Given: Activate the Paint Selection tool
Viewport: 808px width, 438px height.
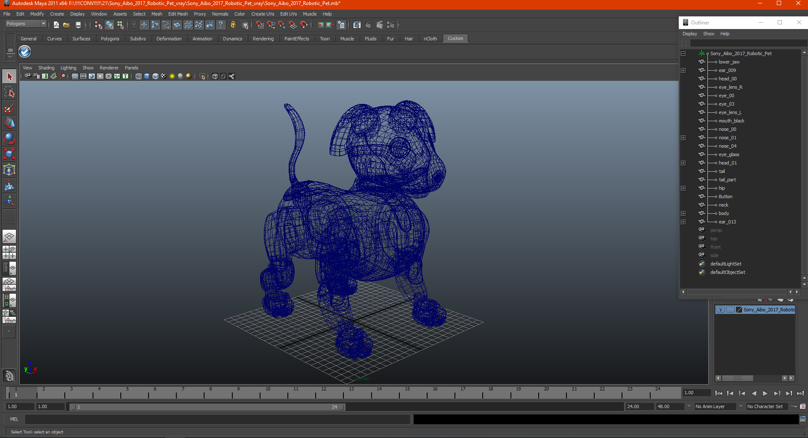Looking at the screenshot, I should pyautogui.click(x=9, y=108).
